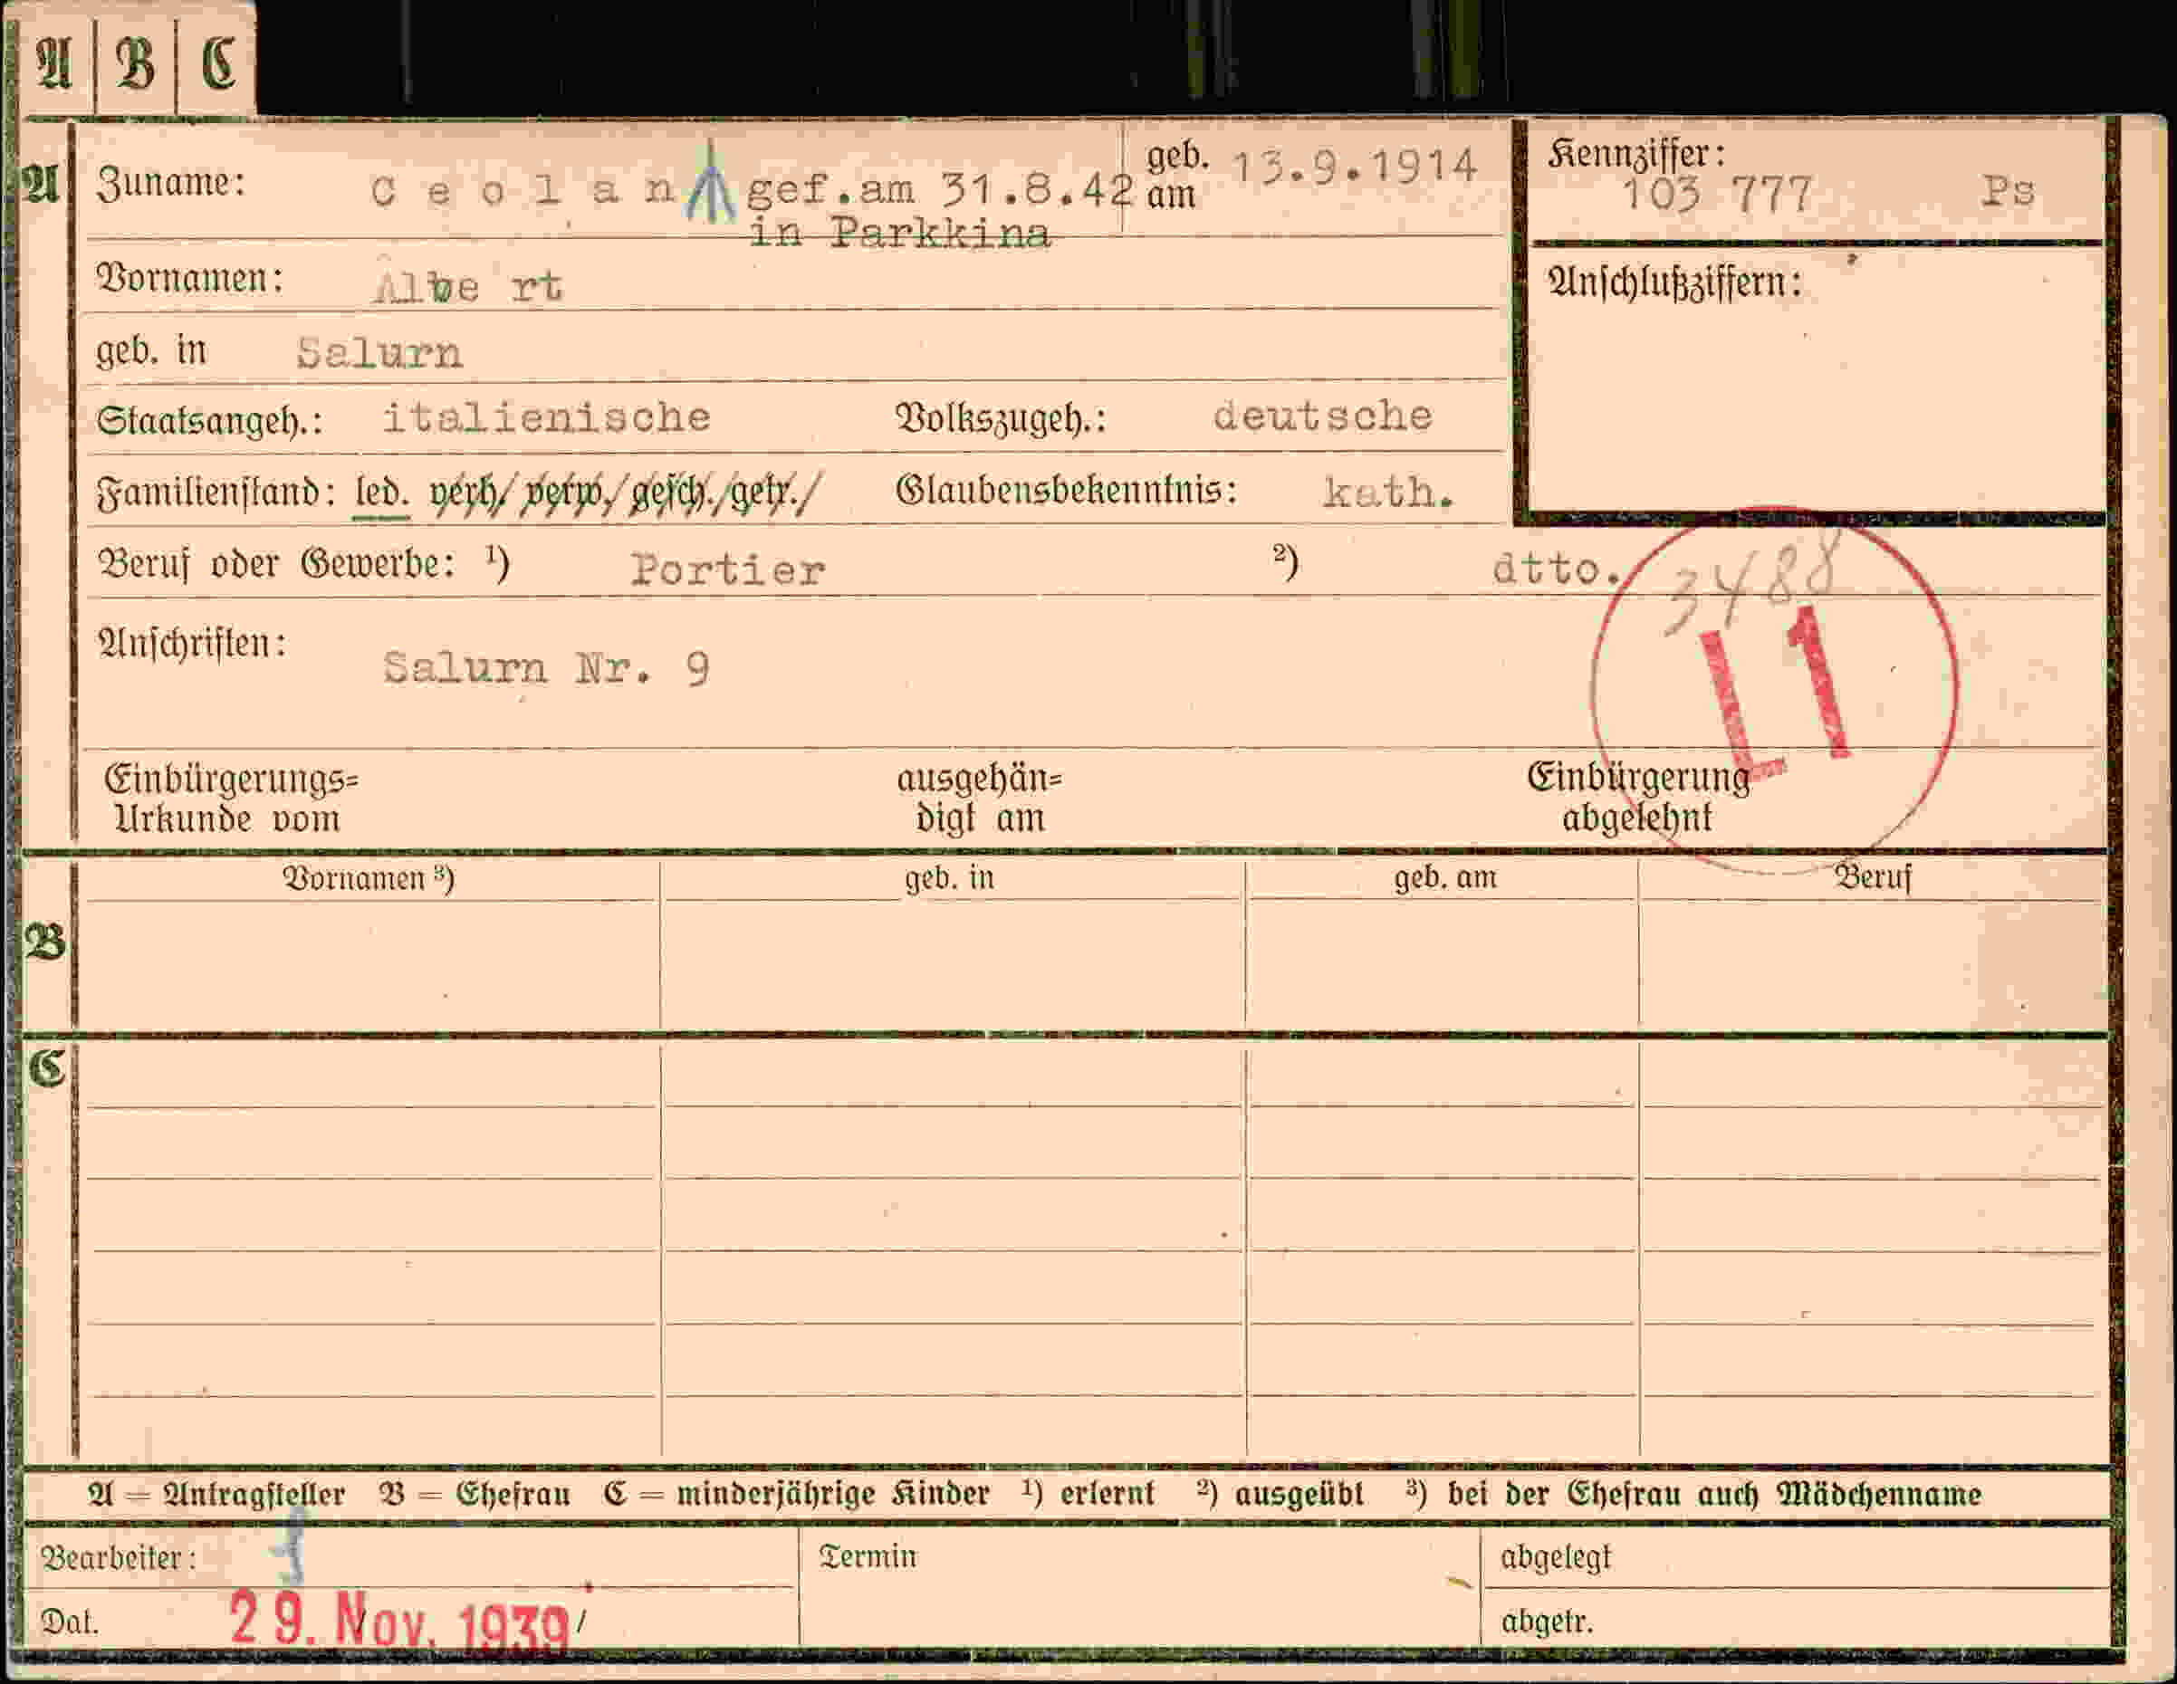Click the 'Zuname:' field label
Screen dimensions: 2177x1684
[170, 185]
